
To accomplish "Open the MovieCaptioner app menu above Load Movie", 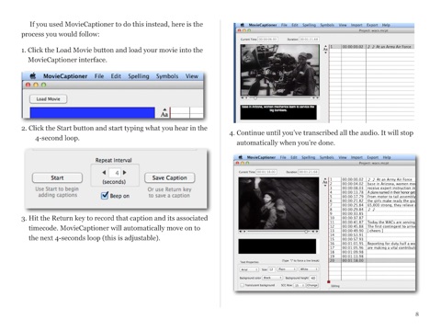I will pyautogui.click(x=65, y=76).
